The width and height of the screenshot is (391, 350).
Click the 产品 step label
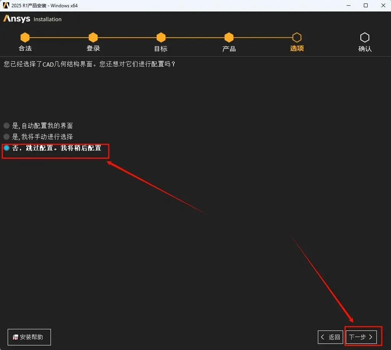229,49
